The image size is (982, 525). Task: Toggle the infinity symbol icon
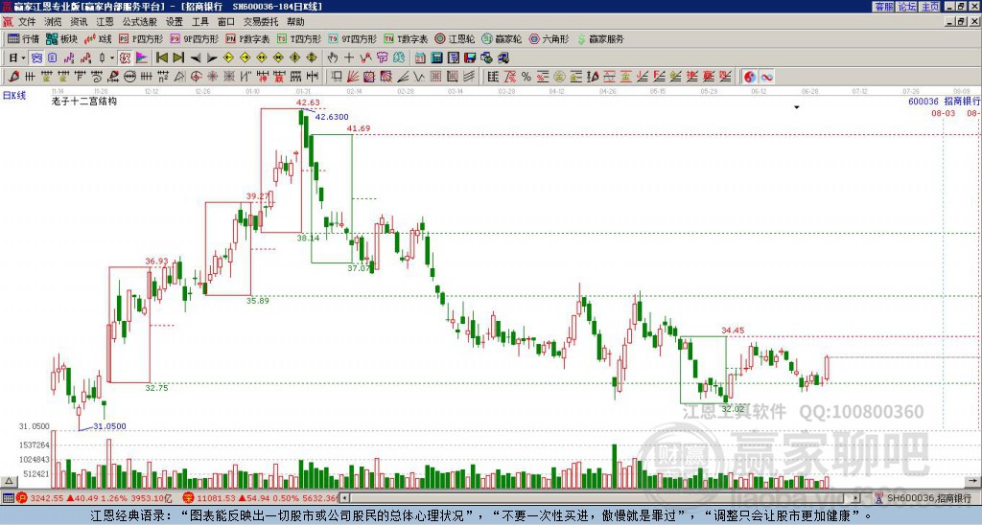(766, 77)
